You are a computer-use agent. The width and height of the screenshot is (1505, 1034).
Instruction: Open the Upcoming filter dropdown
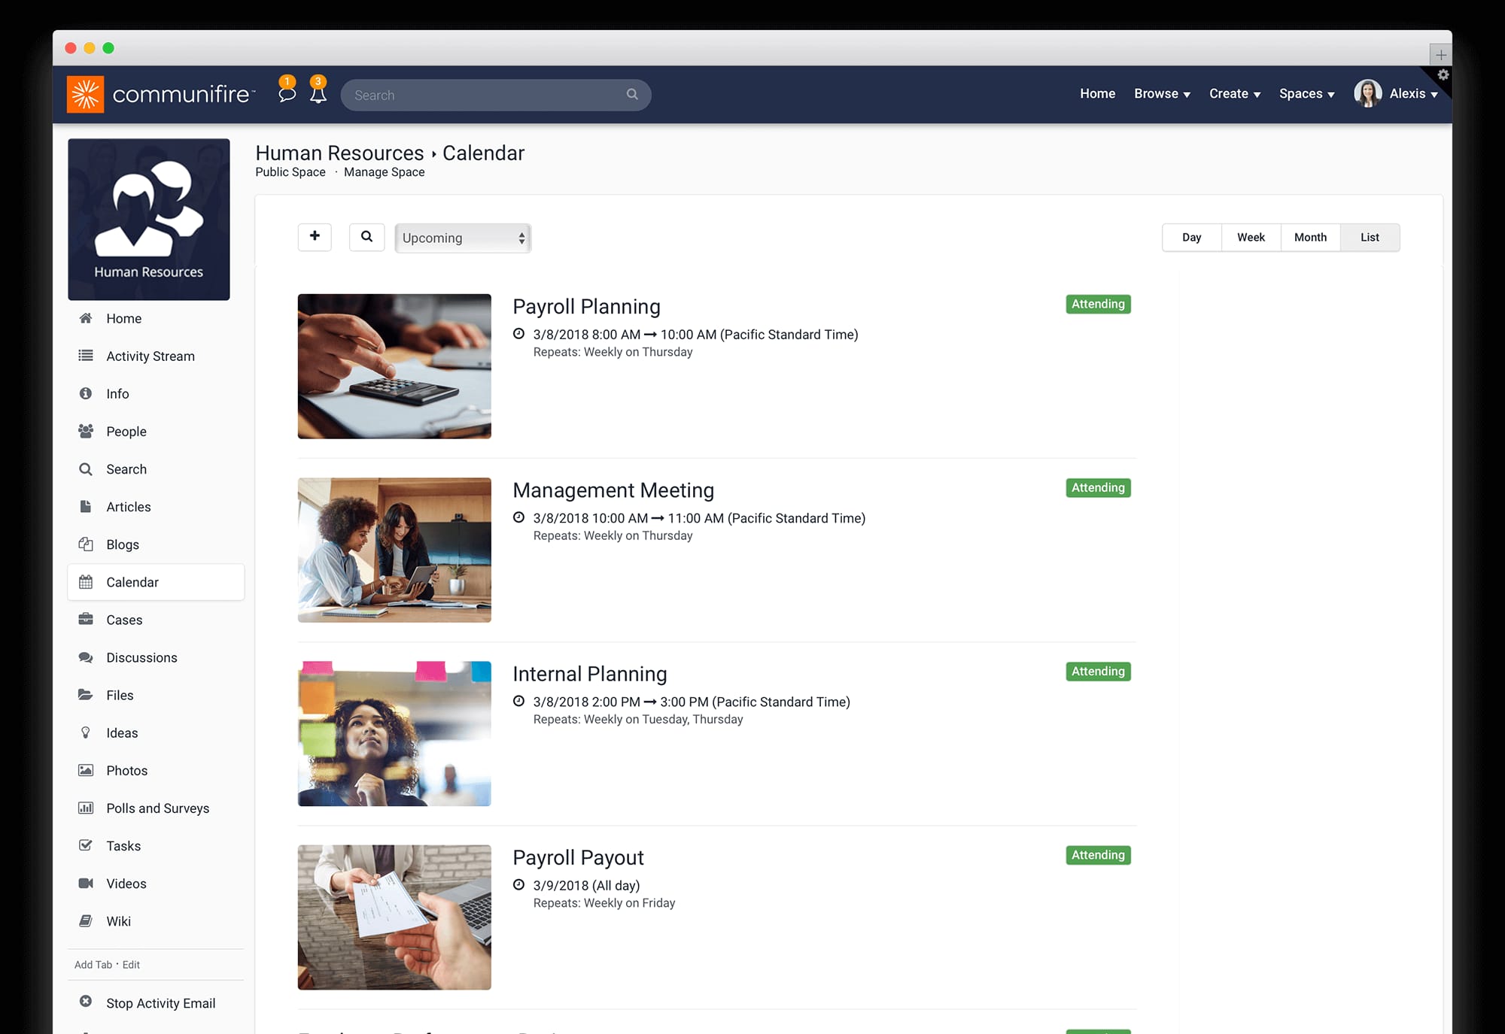[463, 238]
